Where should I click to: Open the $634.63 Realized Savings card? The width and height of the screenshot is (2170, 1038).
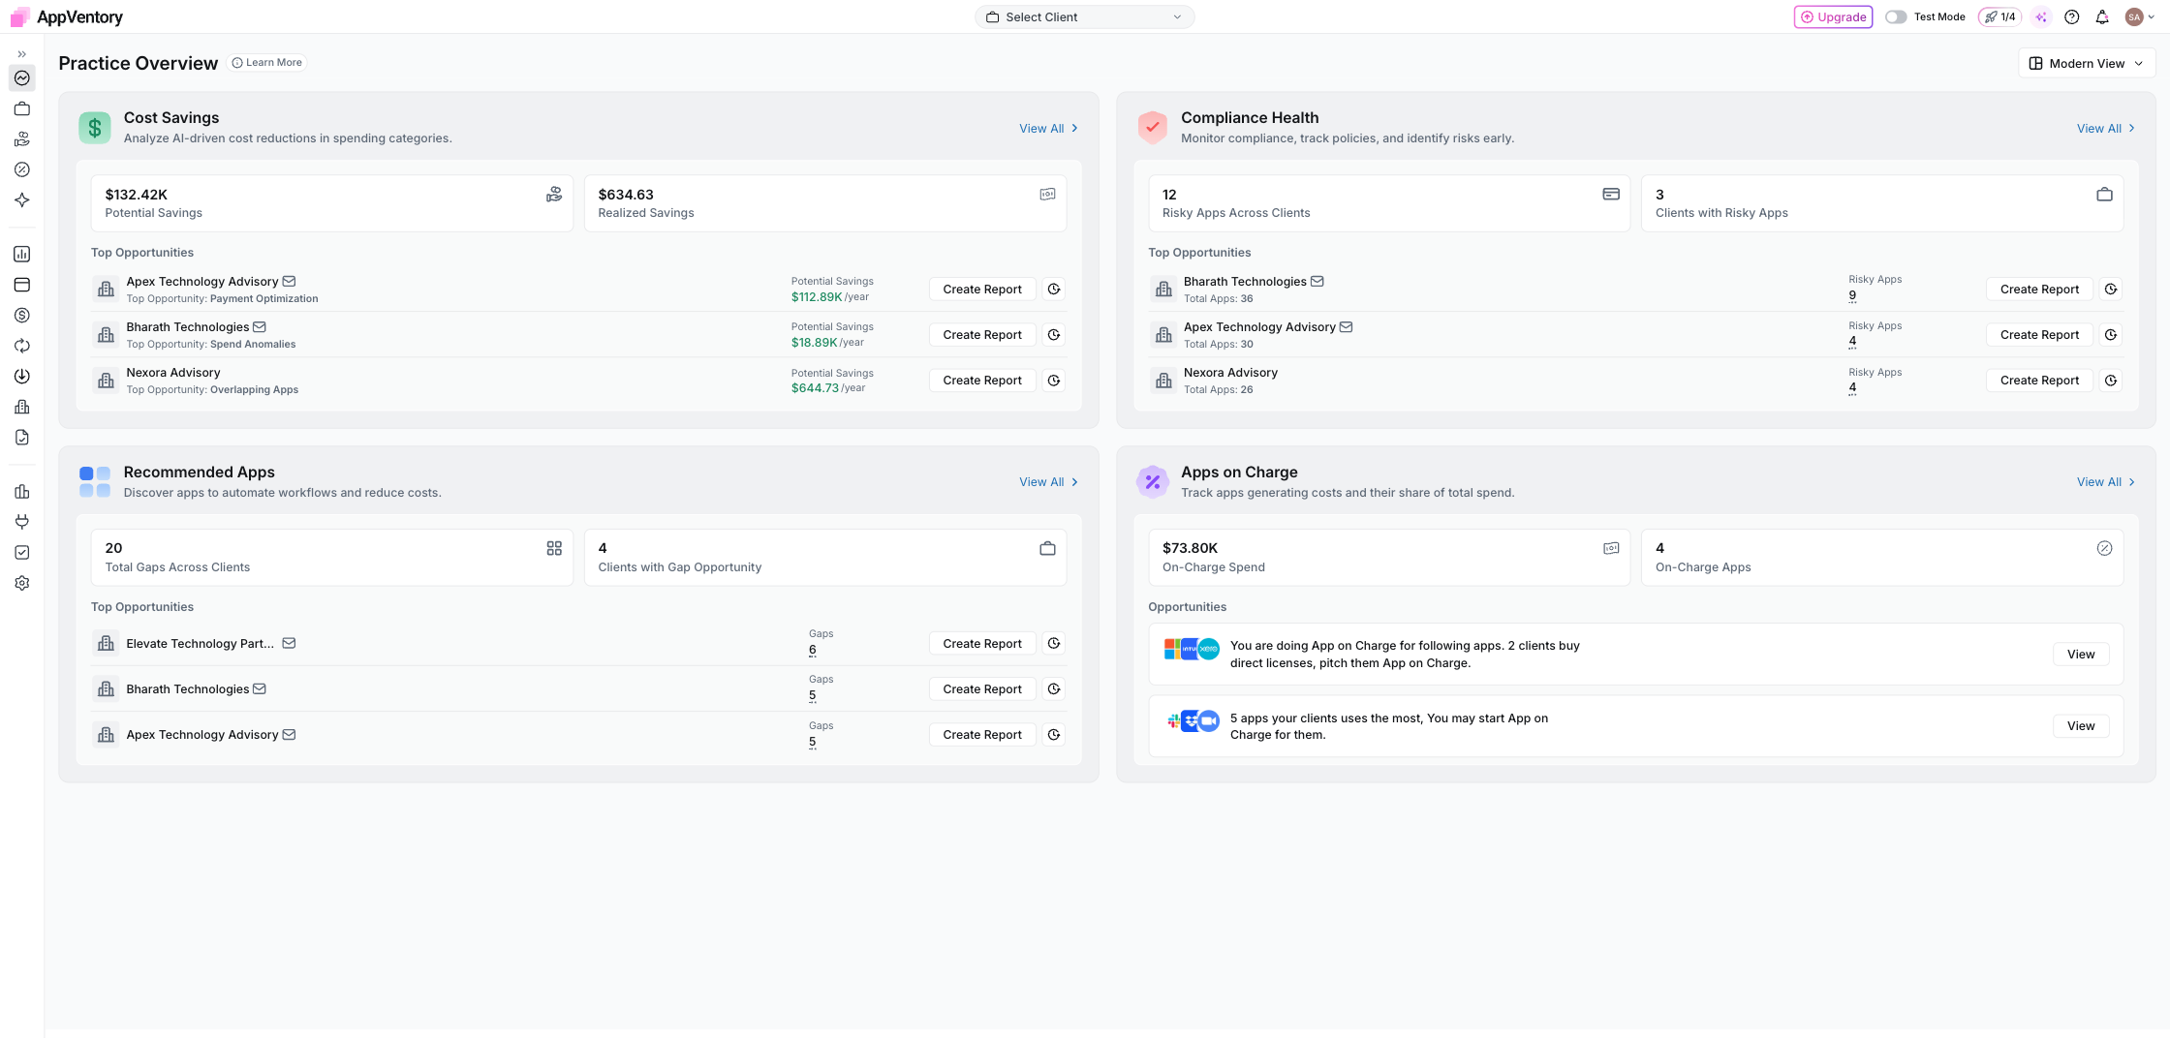click(x=825, y=203)
